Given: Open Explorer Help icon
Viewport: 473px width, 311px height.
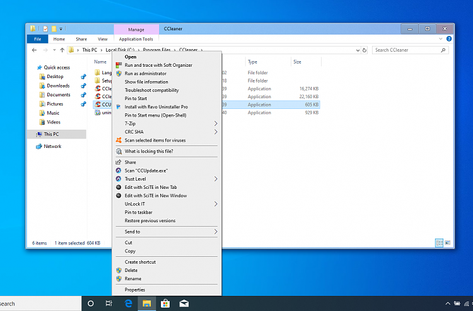Looking at the screenshot, I should click(x=449, y=39).
